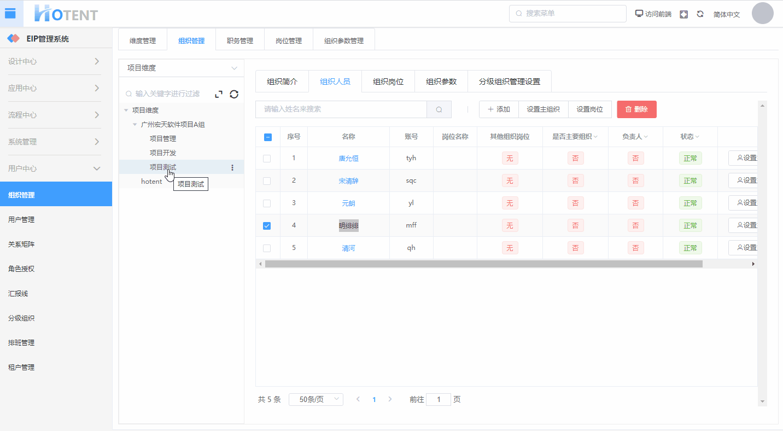Open the 职务管理 top tab

[x=239, y=41]
